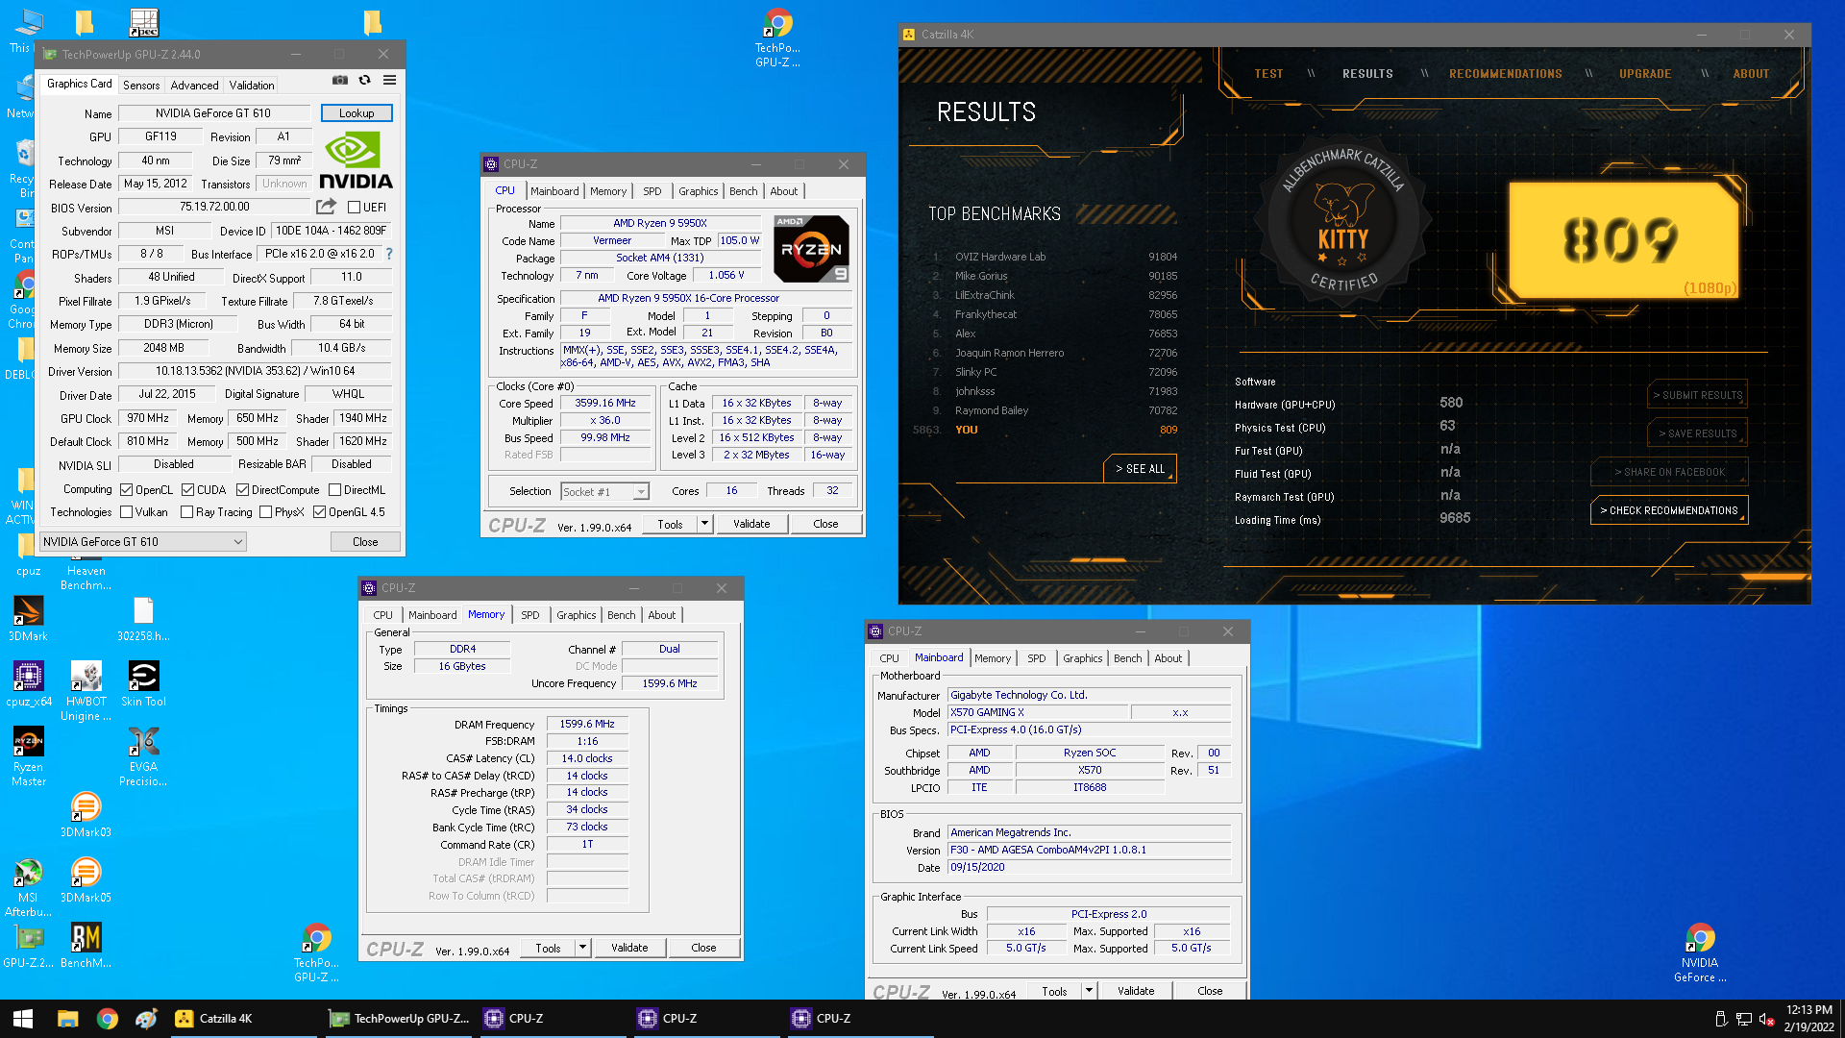Image resolution: width=1845 pixels, height=1038 pixels.
Task: Open 3DMark05 desktop icon
Action: coord(86,879)
